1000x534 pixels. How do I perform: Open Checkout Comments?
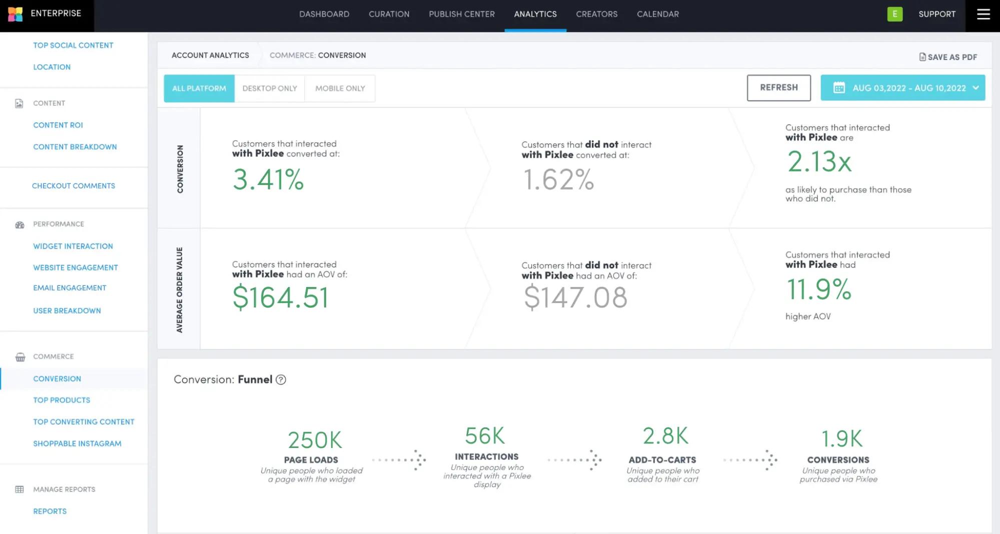(74, 185)
